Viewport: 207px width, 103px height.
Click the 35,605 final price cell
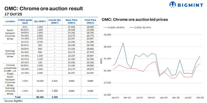tap(90, 27)
